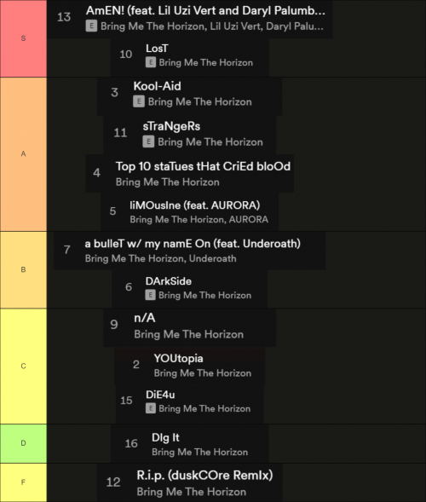
Task: Click the explicit badge under DiE4u
Action: coord(151,408)
